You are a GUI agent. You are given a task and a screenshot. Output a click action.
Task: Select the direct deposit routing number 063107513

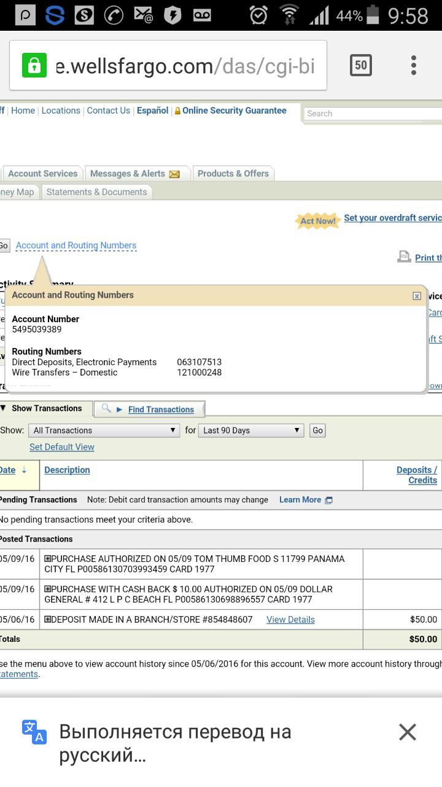(200, 362)
